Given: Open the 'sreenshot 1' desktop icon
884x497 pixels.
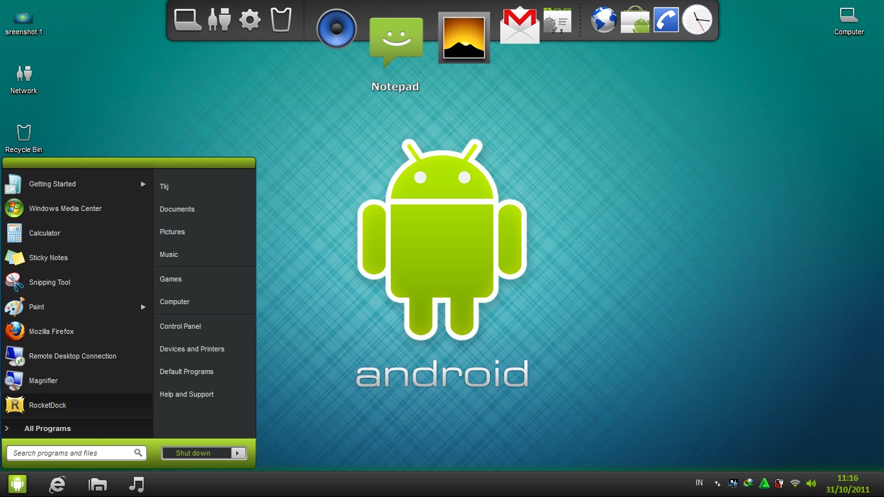Looking at the screenshot, I should tap(24, 23).
